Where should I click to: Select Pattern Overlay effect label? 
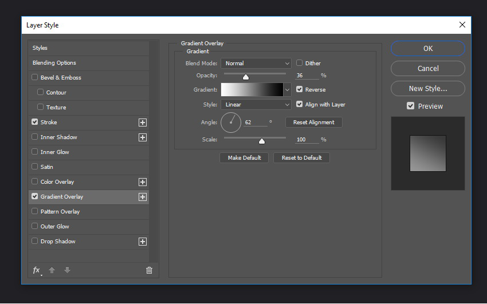coord(60,212)
